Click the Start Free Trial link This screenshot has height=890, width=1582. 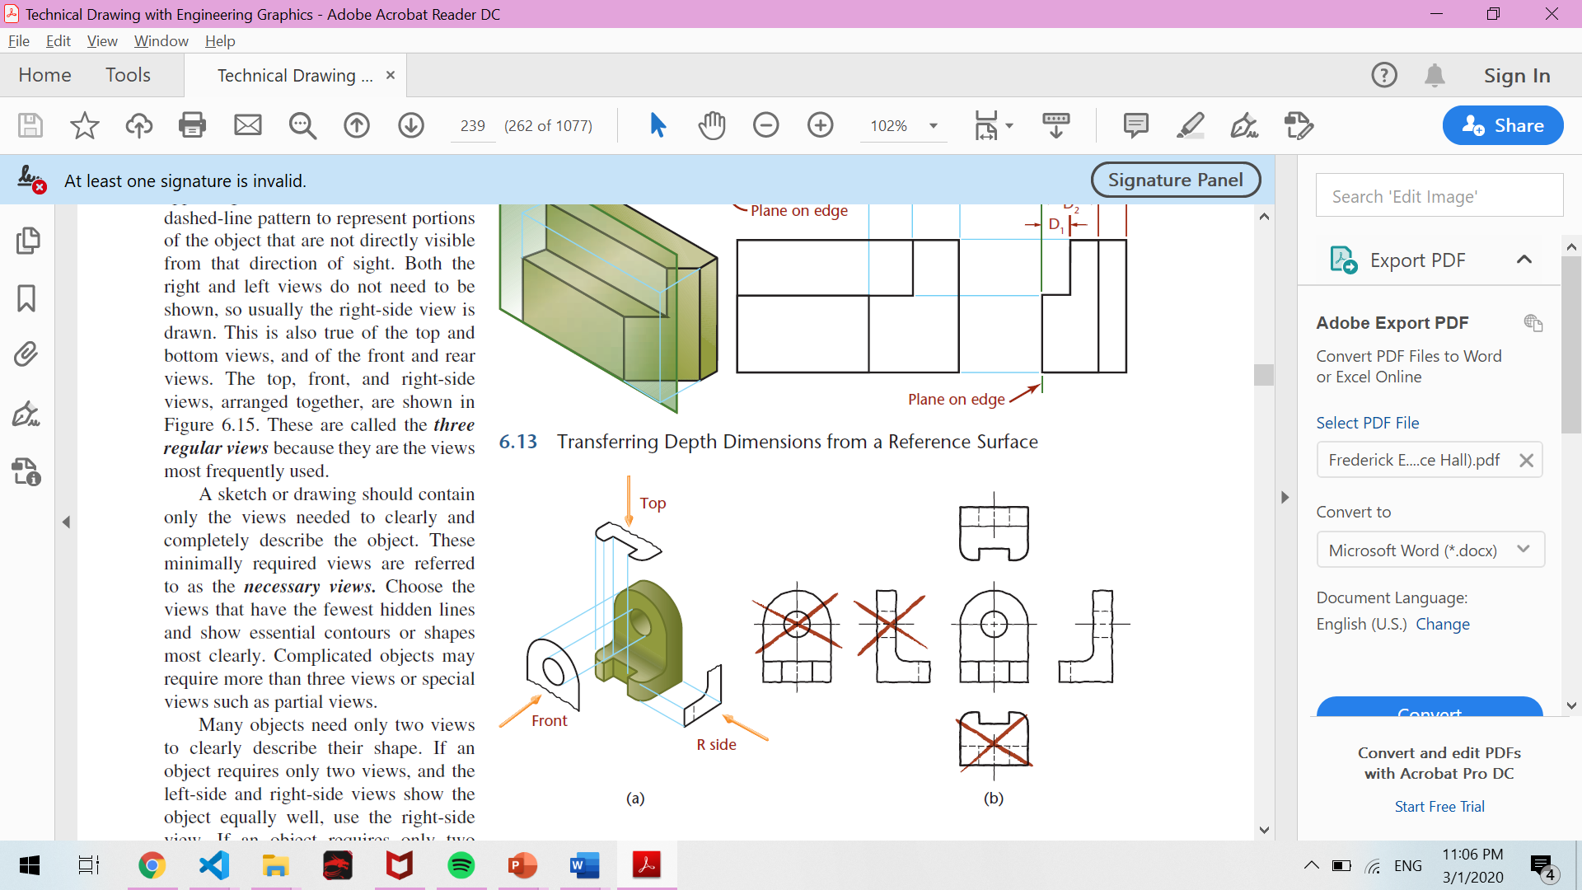click(1439, 807)
